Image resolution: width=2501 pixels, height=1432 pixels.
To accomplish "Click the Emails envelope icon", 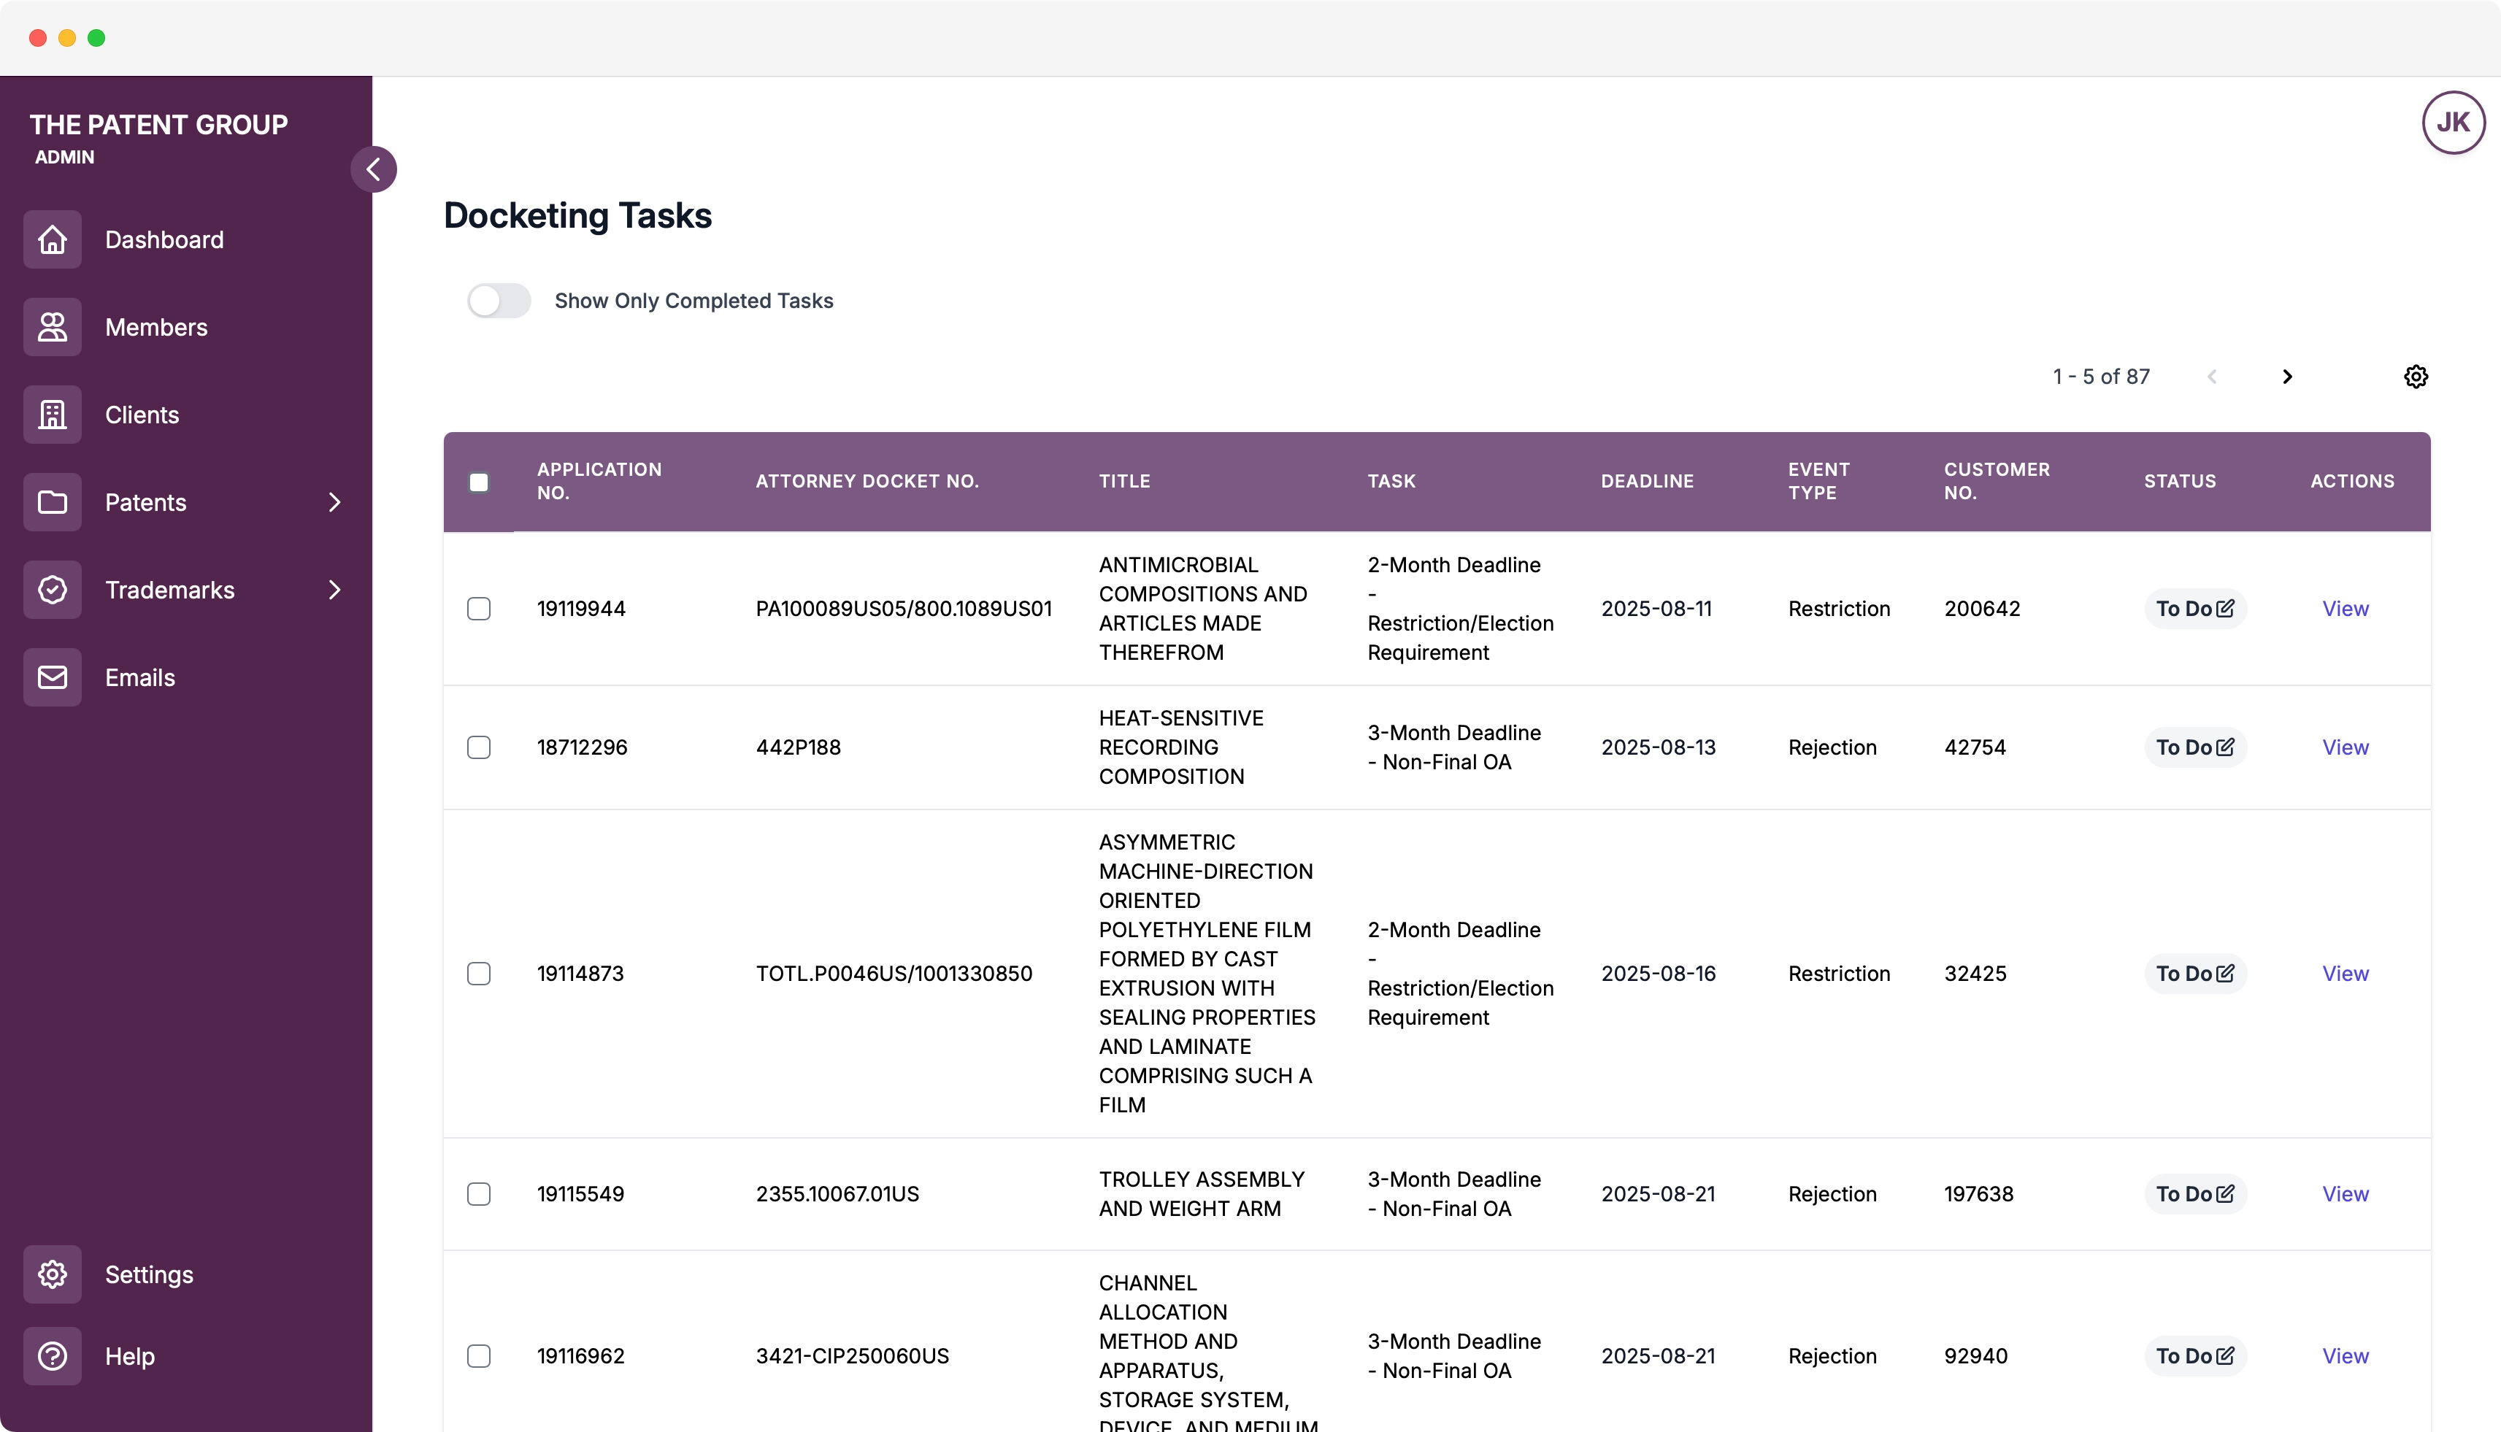I will 52,677.
